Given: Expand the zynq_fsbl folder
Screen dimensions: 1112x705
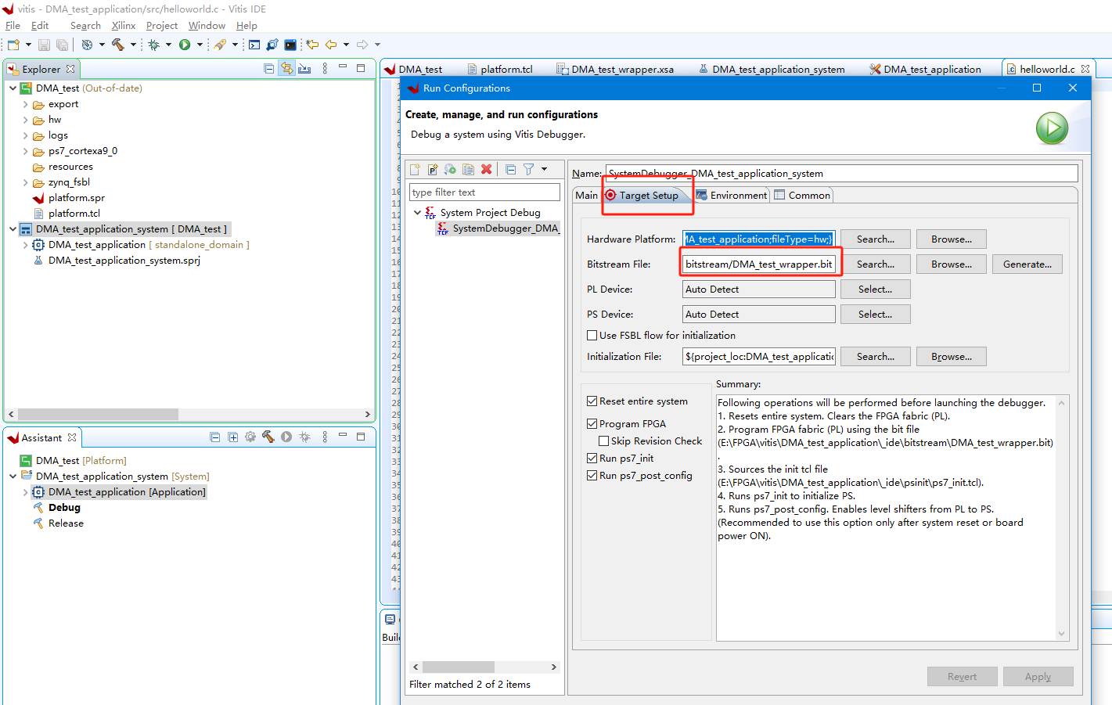Looking at the screenshot, I should coord(25,182).
